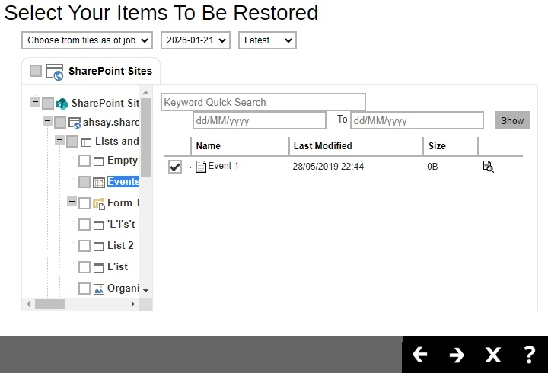The height and width of the screenshot is (373, 548).
Task: Click the 0B size value
Action: coord(432,167)
